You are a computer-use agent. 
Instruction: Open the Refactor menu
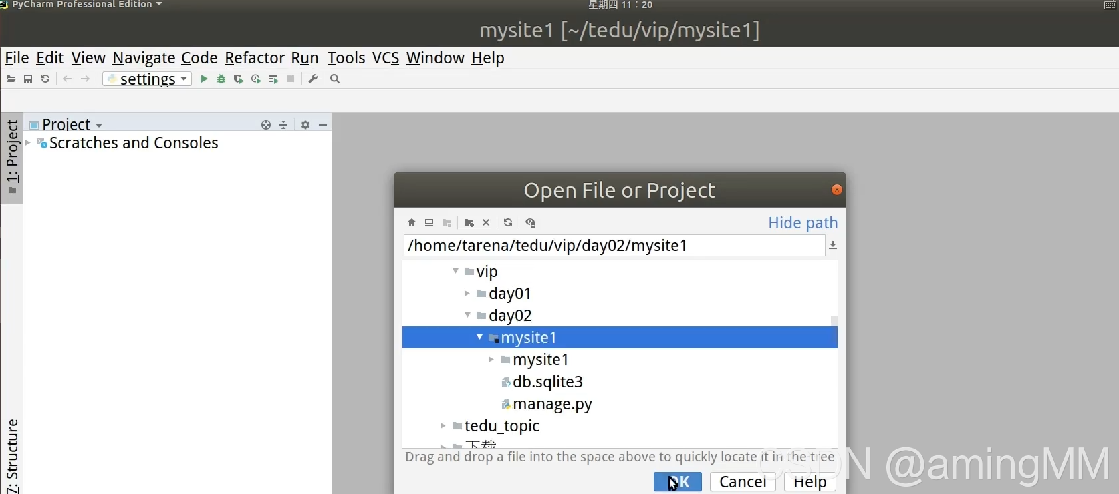[255, 58]
